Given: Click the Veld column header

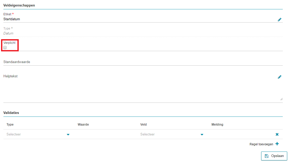Looking at the screenshot, I should click(x=143, y=125).
